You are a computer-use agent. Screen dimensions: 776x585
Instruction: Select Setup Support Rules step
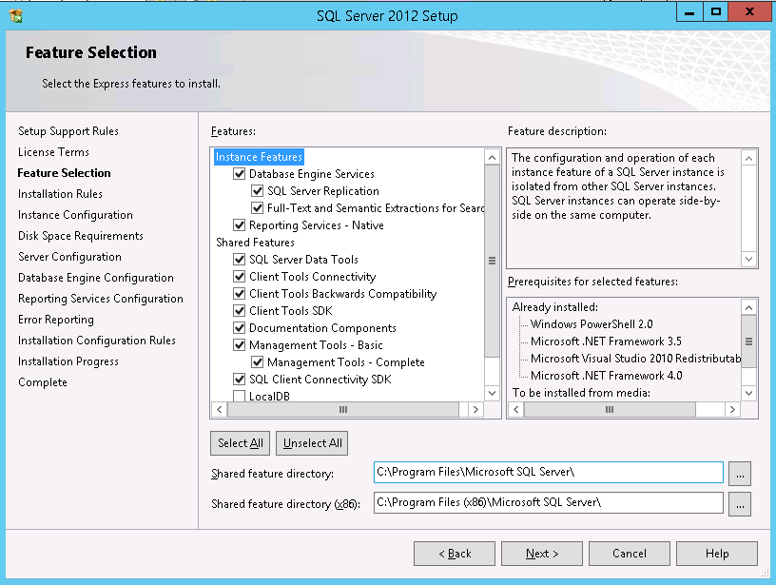[x=68, y=131]
